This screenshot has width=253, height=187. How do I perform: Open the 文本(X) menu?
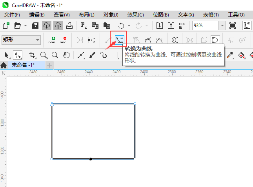tap(186, 15)
